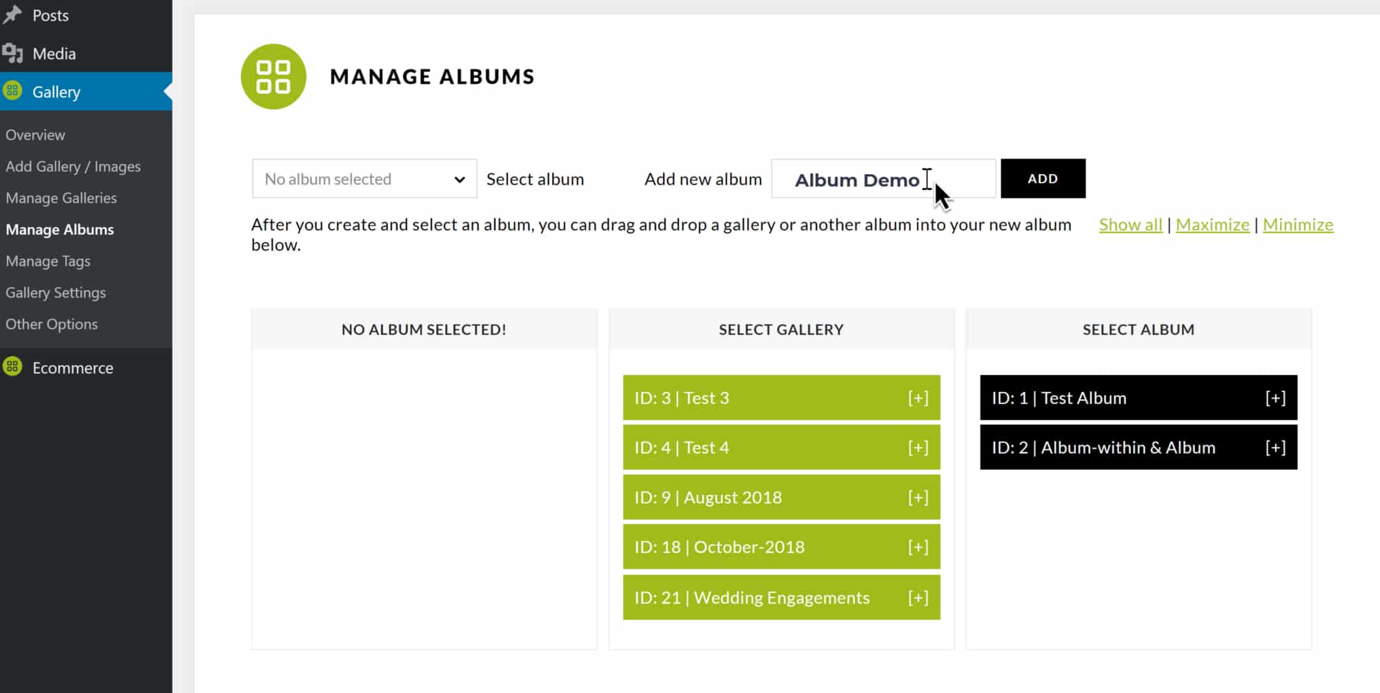The height and width of the screenshot is (693, 1380).
Task: Click the Posts pin icon
Action: [12, 14]
